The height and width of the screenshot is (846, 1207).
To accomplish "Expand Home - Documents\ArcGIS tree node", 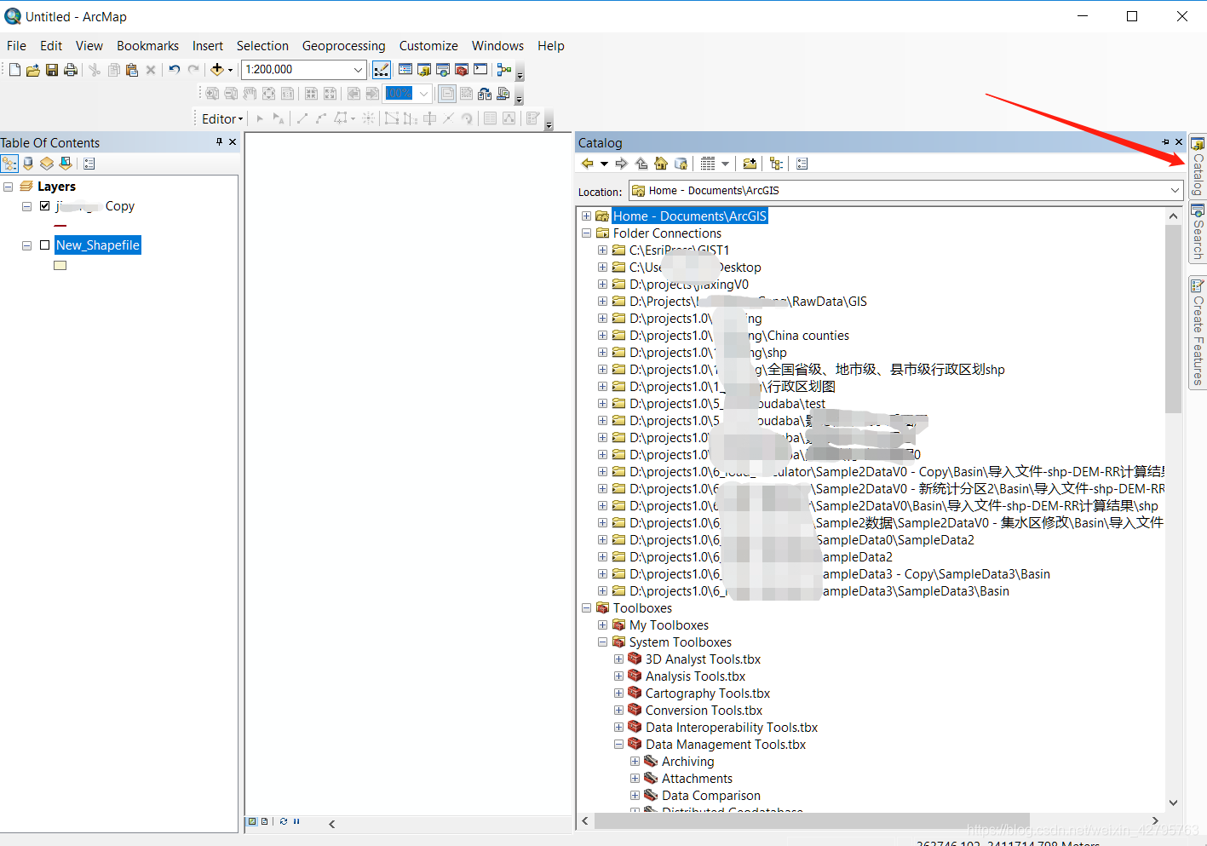I will click(x=586, y=216).
